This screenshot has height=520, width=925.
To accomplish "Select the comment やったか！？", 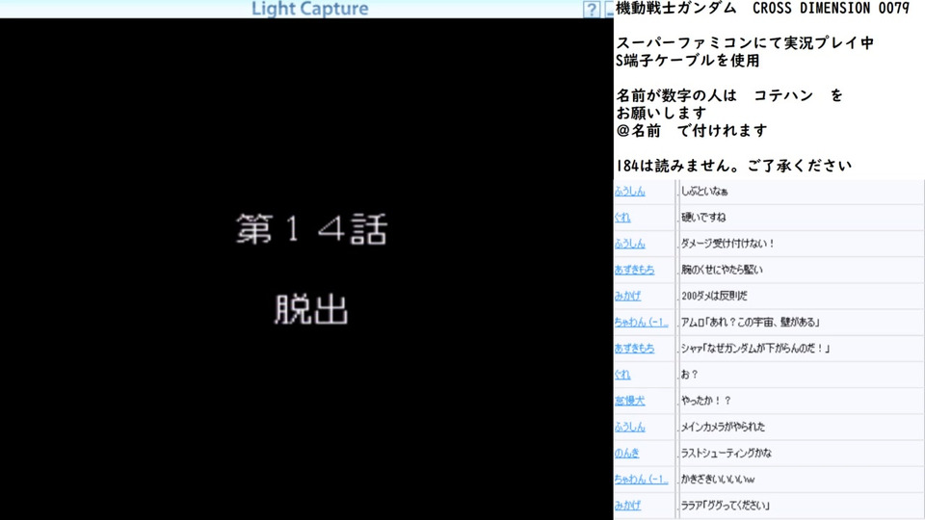I will 706,401.
